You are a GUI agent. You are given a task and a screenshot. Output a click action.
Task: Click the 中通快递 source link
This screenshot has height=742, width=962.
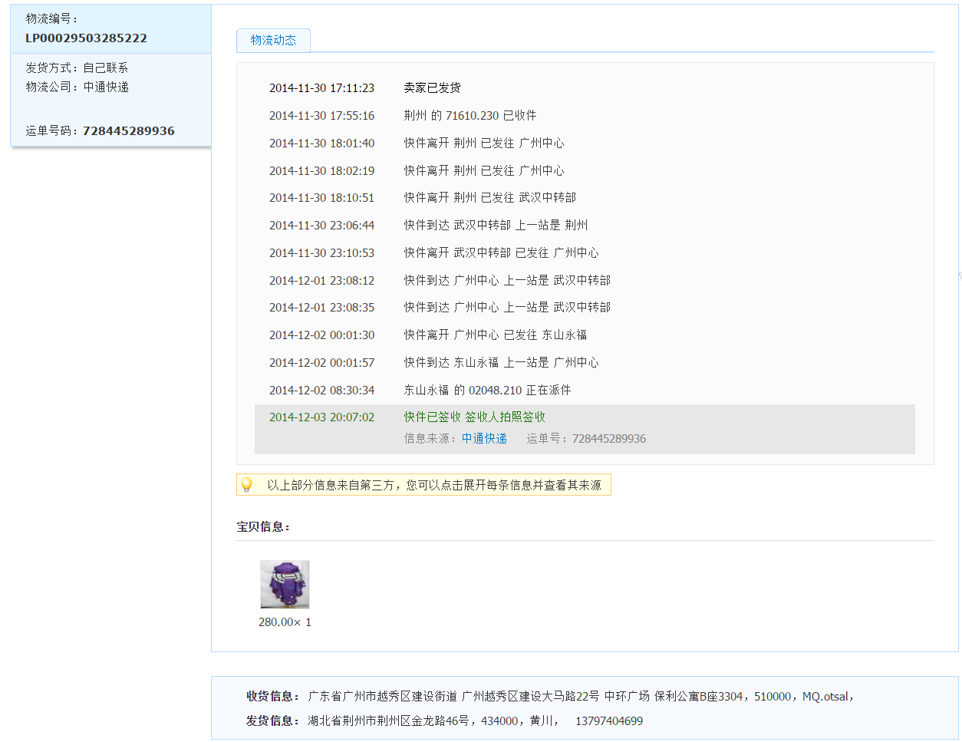click(x=484, y=438)
